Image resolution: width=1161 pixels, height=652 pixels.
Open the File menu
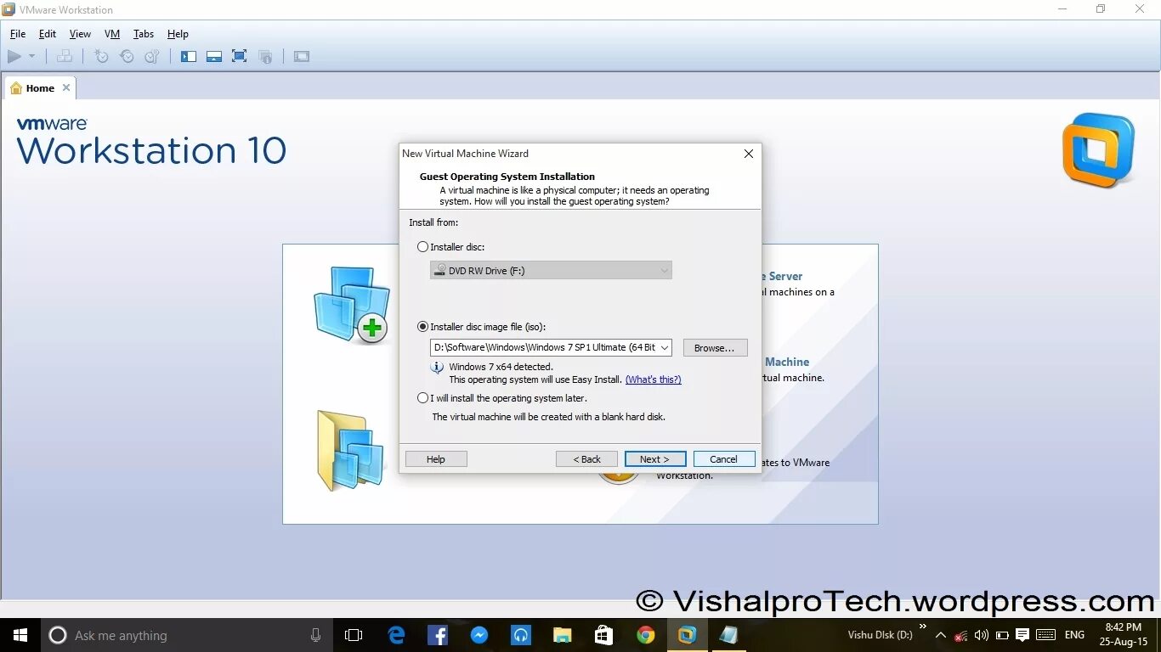pos(18,34)
